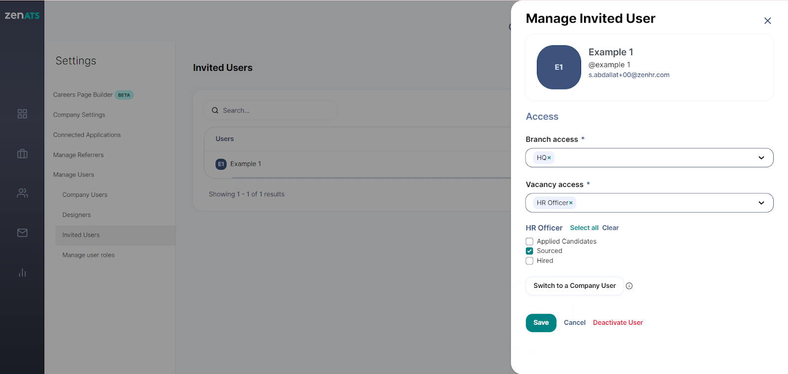Expand the Vacancy access dropdown arrow

[761, 203]
